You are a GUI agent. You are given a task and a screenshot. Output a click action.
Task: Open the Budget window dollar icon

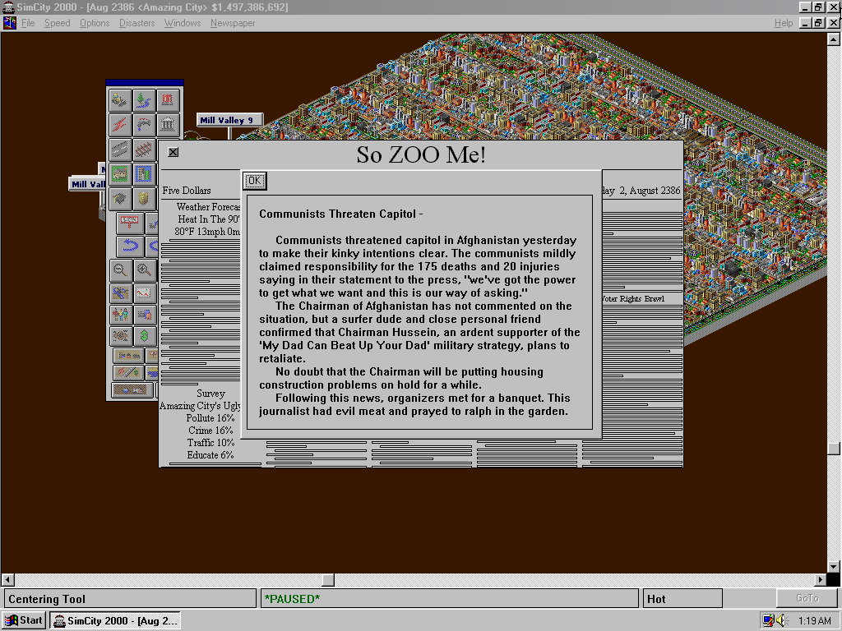[x=145, y=336]
